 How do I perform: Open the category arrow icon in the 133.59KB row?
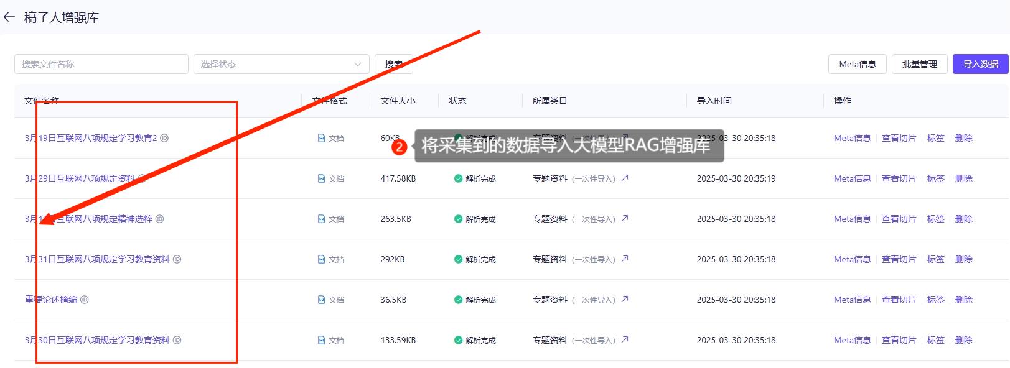625,339
